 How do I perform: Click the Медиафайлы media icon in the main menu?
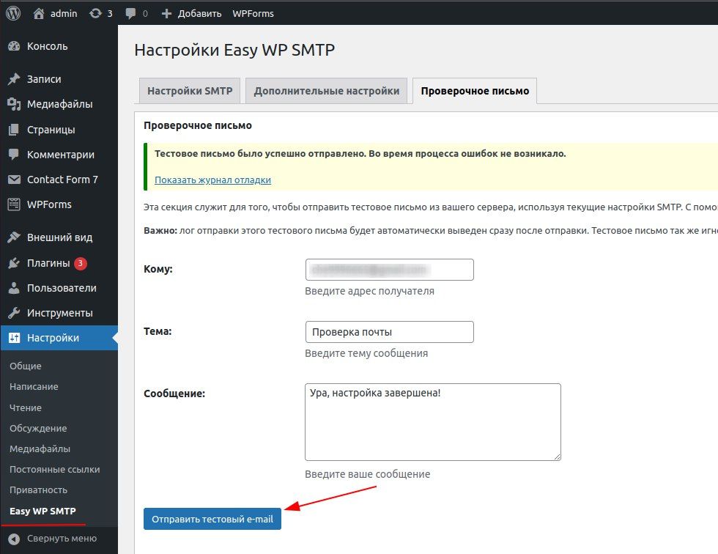[x=14, y=104]
